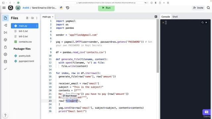Click 'contacts.csv' string on line 9
Image resolution: width=212 pixels, height=119 pixels.
[x=95, y=52]
